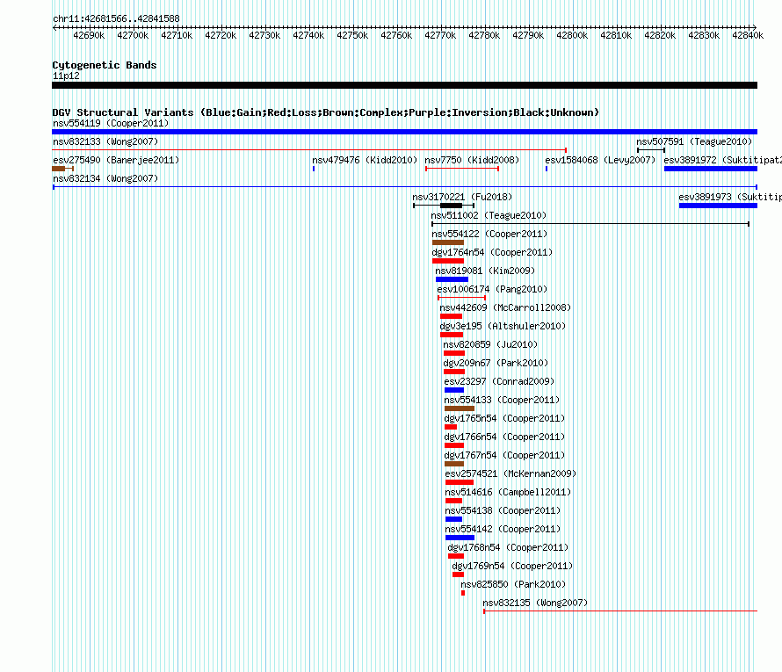
Task: Click nsv820859 (Ju2010) label
Action: point(490,344)
